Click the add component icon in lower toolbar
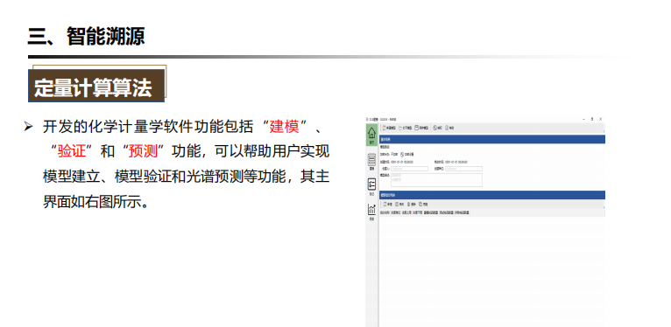Screen dimensions: 671x327 click(385, 204)
